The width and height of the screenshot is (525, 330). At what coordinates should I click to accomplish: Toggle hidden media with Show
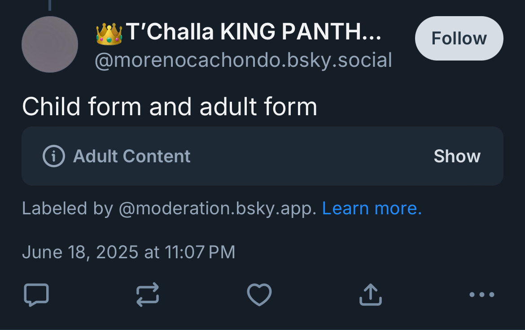[x=457, y=156]
